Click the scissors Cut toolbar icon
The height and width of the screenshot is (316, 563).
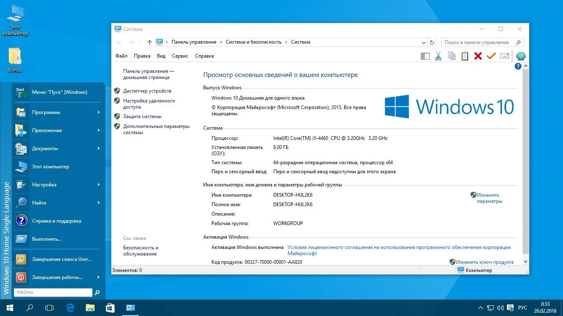(x=438, y=56)
